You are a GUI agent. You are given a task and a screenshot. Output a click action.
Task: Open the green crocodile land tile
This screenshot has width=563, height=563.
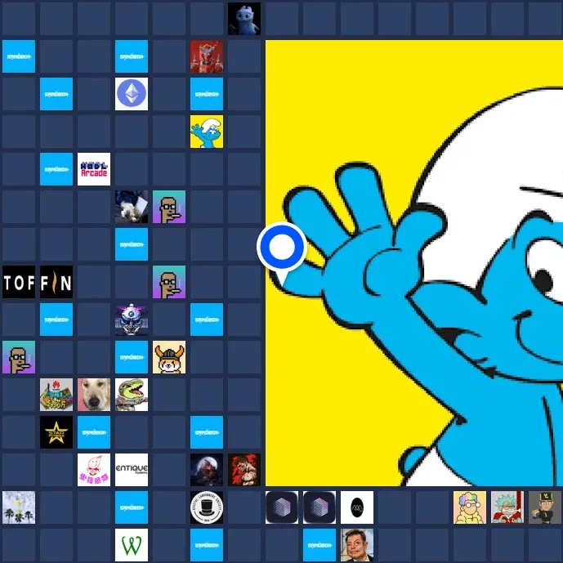click(132, 395)
